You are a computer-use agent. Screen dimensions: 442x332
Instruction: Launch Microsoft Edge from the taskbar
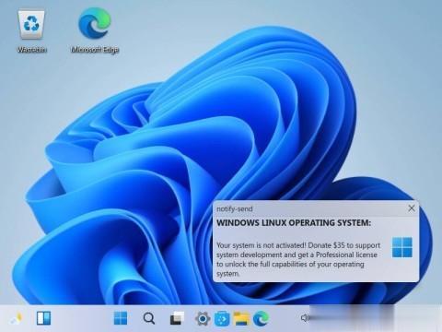click(x=262, y=318)
